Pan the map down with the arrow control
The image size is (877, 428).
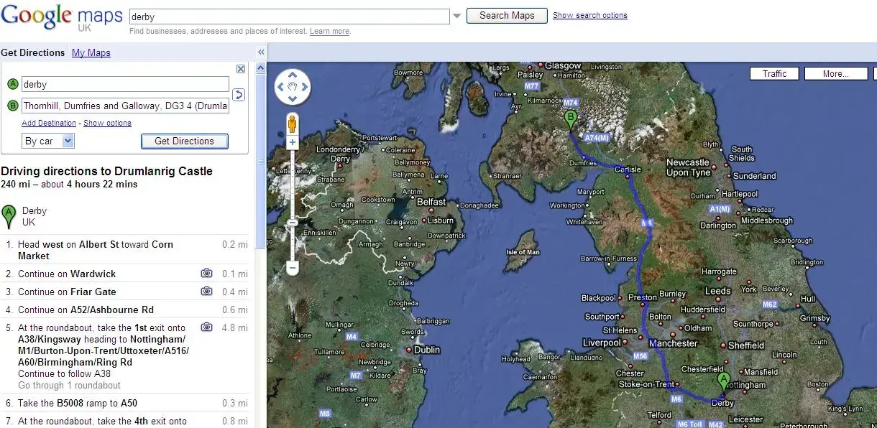293,100
